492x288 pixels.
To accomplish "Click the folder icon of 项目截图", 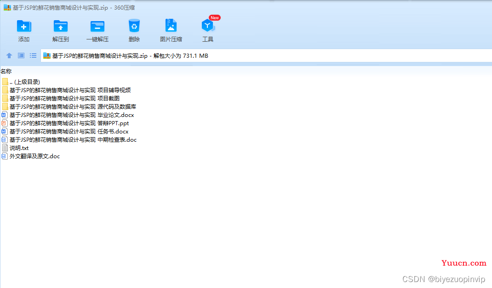I will pos(5,98).
